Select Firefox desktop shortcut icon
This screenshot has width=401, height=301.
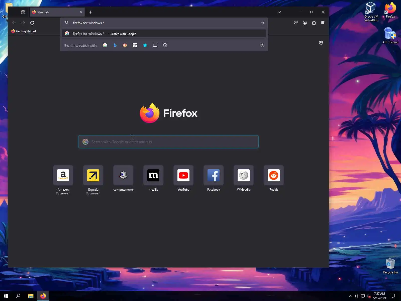[390, 10]
